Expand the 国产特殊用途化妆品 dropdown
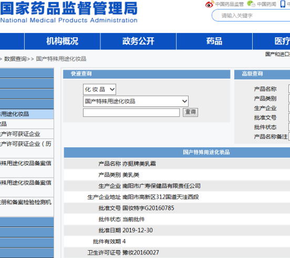 136,101
